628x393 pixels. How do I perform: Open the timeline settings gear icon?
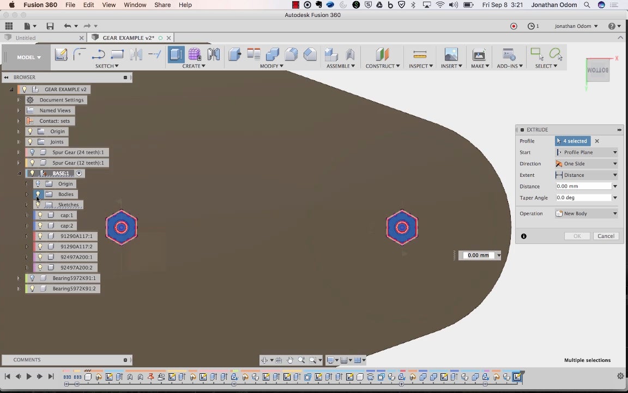click(x=620, y=376)
